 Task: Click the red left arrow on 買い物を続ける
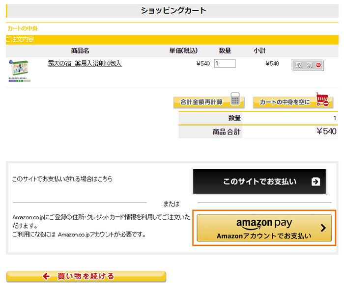tap(47, 276)
